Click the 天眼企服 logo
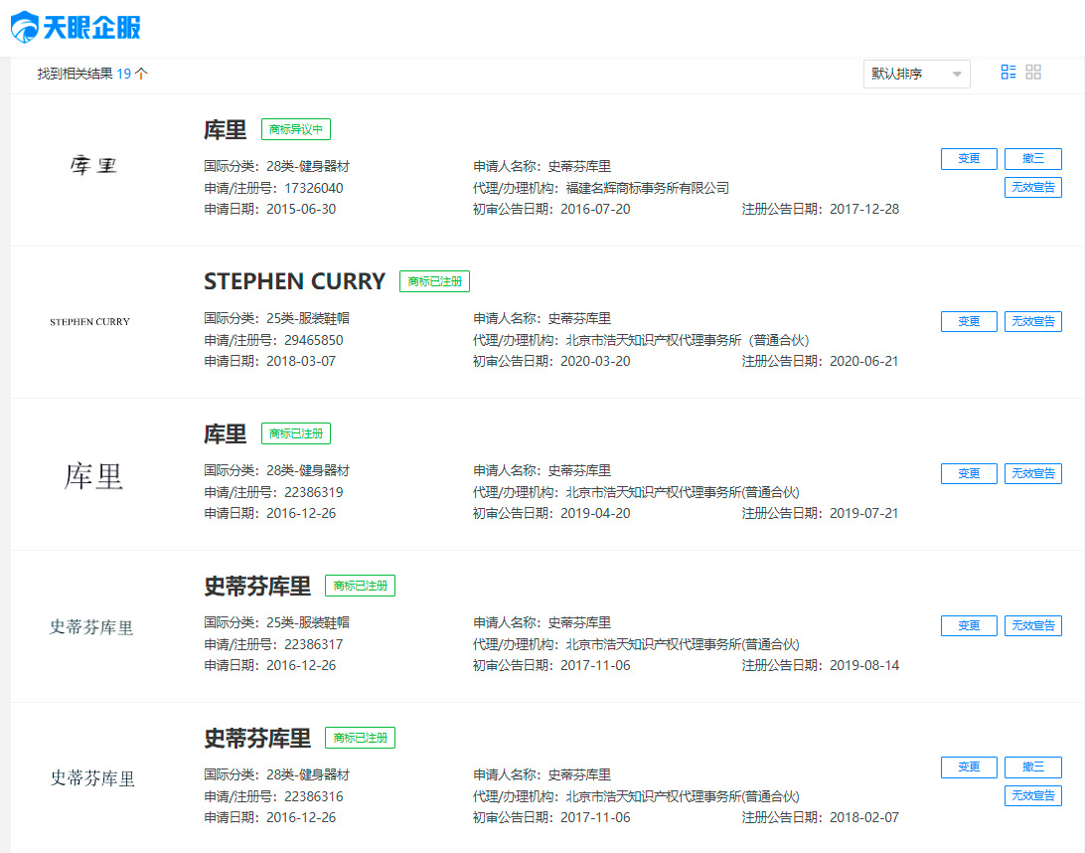Viewport: 1085px width, 853px height. 76,27
